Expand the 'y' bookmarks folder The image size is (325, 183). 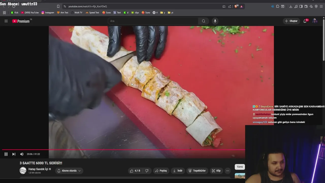[x=162, y=12]
